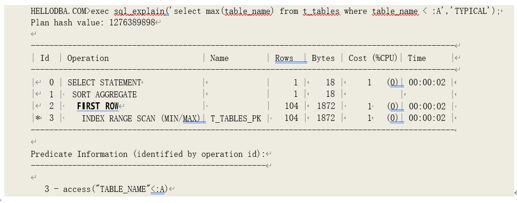This screenshot has width=517, height=203.
Task: Click the 'Name' column header
Action: 219,59
